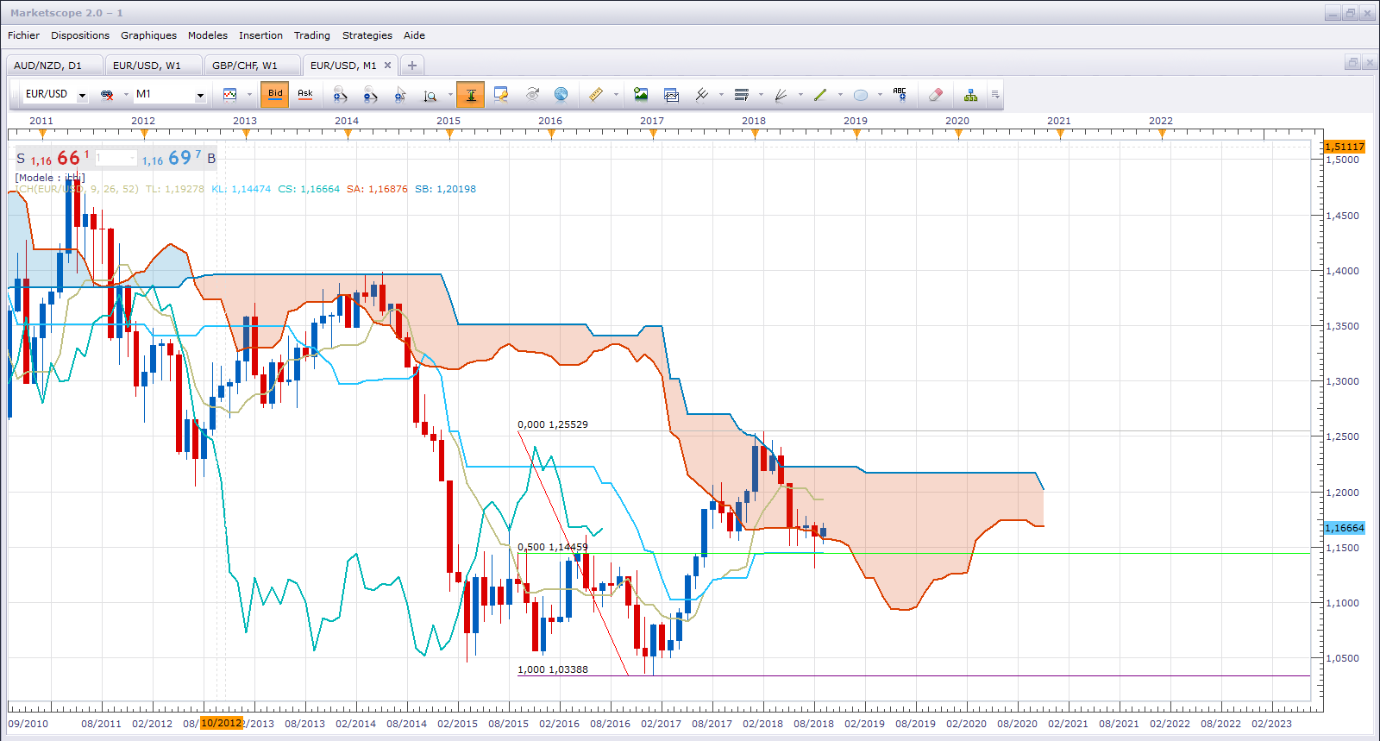
Task: Click the ABC add text label tool
Action: [900, 94]
